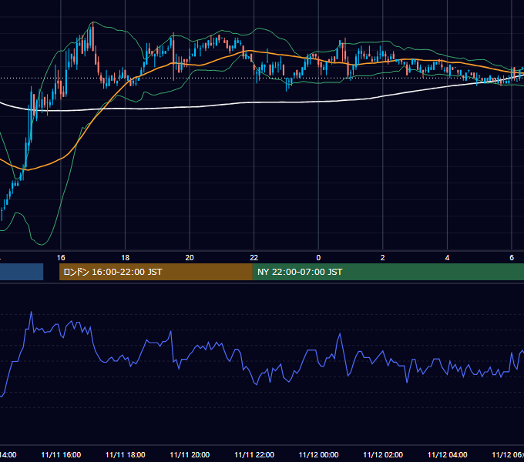Click the 16 hour axis label
Image resolution: width=524 pixels, height=462 pixels.
tap(61, 258)
